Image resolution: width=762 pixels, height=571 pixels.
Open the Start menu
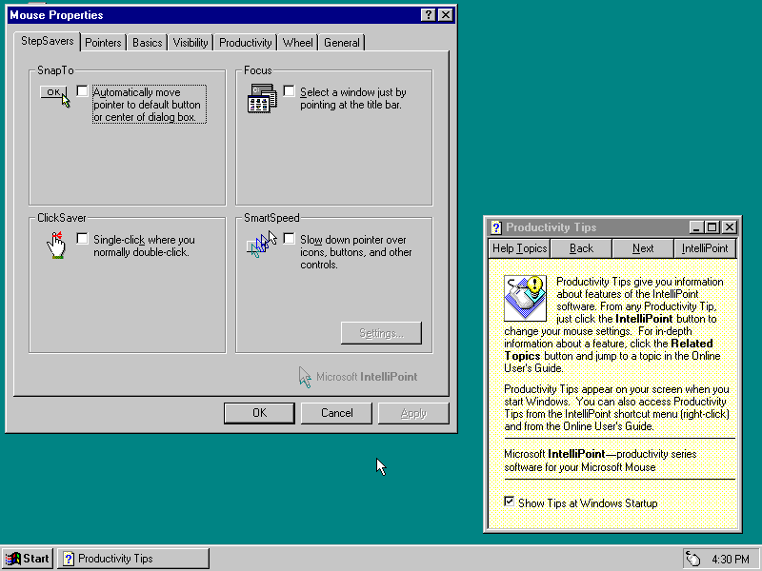tap(28, 559)
